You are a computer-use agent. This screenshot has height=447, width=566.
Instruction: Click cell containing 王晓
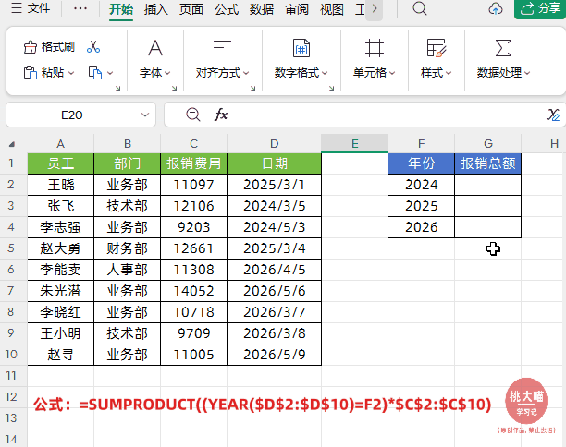point(61,185)
